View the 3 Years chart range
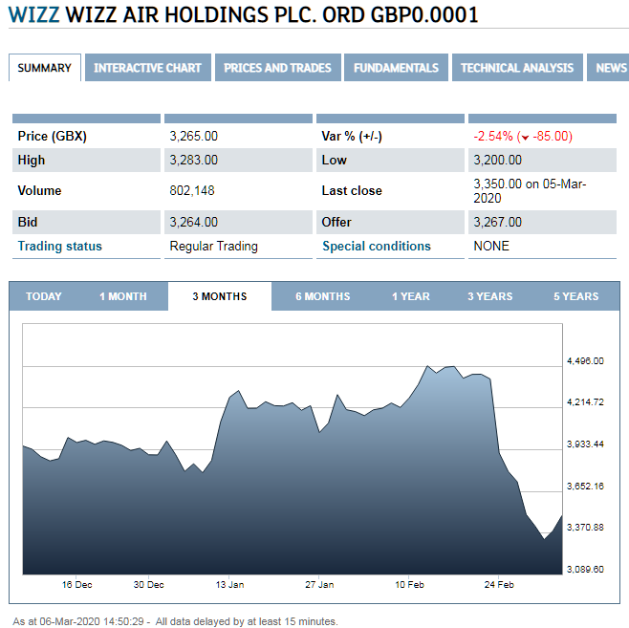The width and height of the screenshot is (629, 628). [x=489, y=296]
